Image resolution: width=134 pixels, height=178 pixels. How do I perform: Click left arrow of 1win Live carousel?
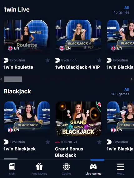click(1, 79)
